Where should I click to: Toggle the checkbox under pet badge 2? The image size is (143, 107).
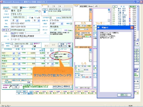click(x=110, y=12)
